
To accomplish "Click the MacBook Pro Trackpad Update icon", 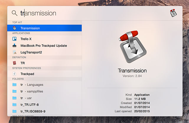I will coord(14,46).
